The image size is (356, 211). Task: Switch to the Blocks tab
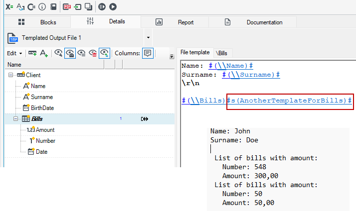tap(37, 22)
